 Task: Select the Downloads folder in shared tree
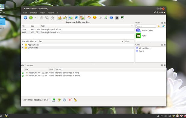[x=33, y=48]
